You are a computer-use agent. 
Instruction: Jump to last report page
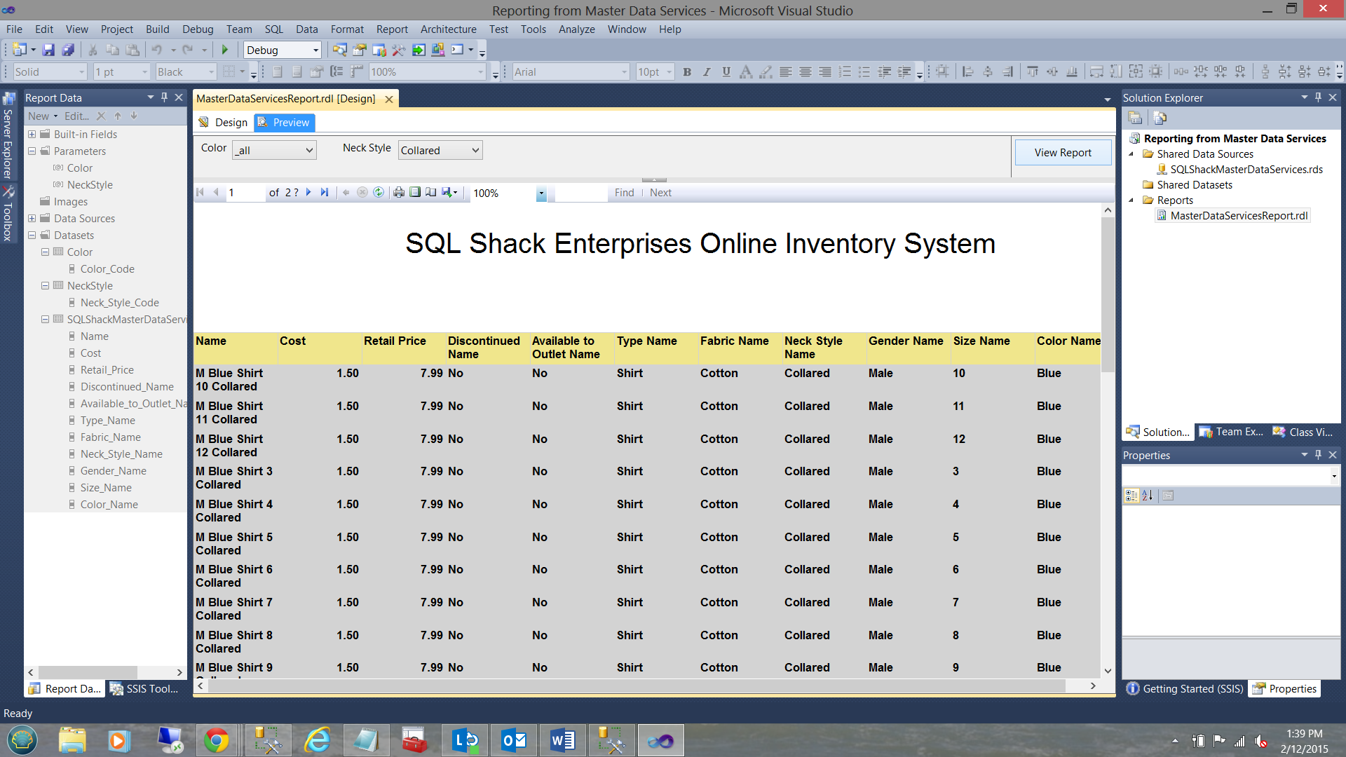pyautogui.click(x=324, y=192)
